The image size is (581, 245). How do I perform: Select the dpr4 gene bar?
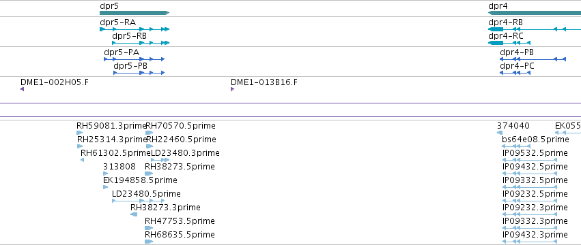535,13
